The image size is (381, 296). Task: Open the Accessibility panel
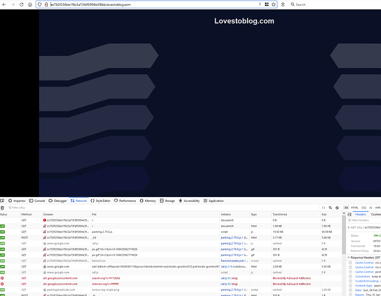pyautogui.click(x=189, y=201)
